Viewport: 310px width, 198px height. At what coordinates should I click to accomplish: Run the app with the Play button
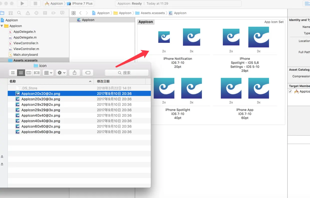click(22, 4)
